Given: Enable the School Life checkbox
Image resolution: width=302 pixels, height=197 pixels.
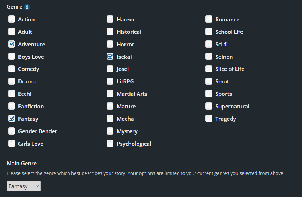Looking at the screenshot, I should click(209, 32).
